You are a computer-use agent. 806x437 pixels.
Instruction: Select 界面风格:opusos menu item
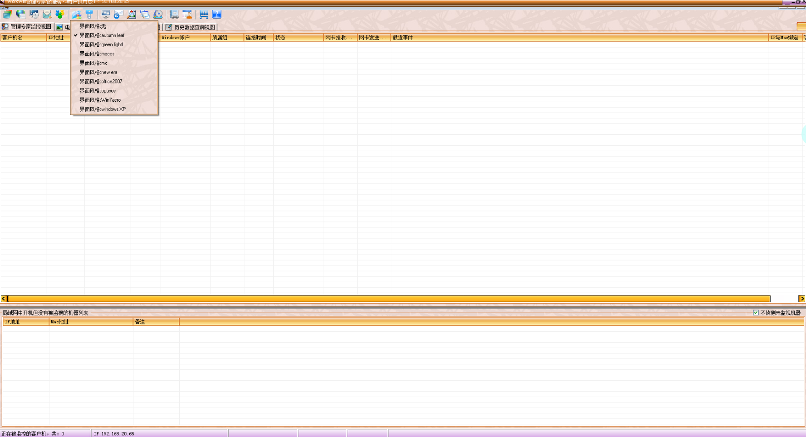(114, 91)
